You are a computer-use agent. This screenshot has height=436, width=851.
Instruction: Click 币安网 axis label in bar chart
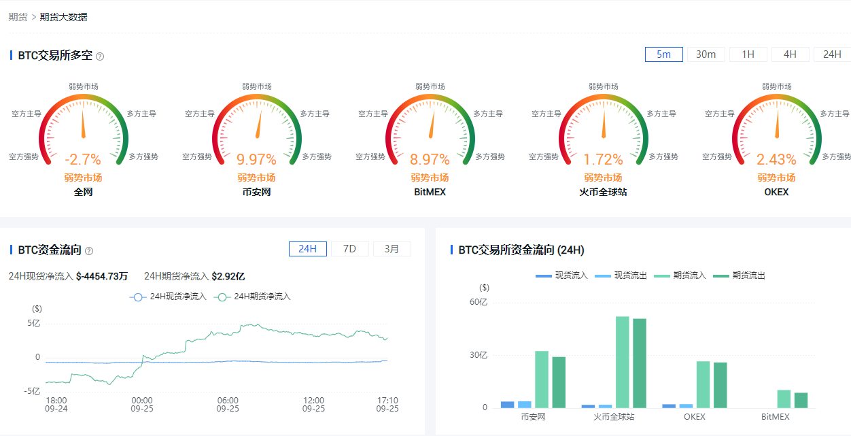click(533, 416)
